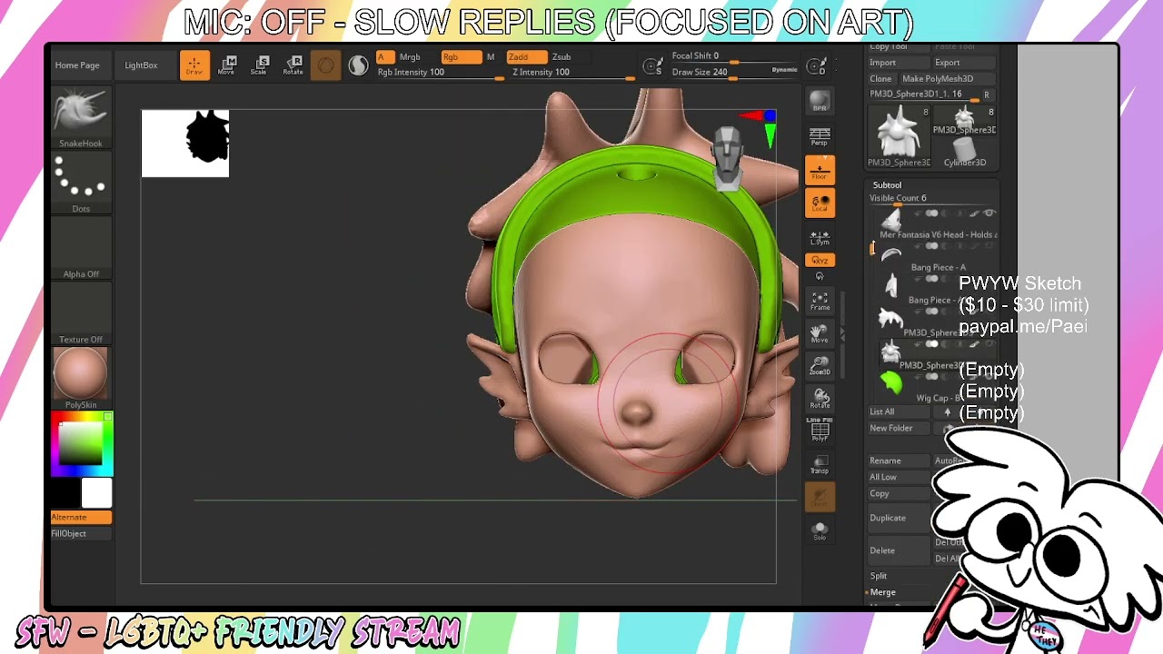The image size is (1163, 654).
Task: Click the small rotation icon under XYZ
Action: pyautogui.click(x=820, y=276)
